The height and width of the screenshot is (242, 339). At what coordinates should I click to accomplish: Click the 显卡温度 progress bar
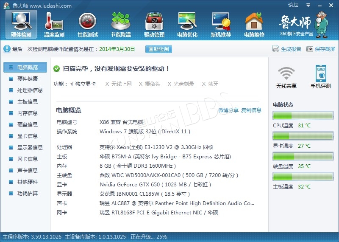click(x=303, y=136)
